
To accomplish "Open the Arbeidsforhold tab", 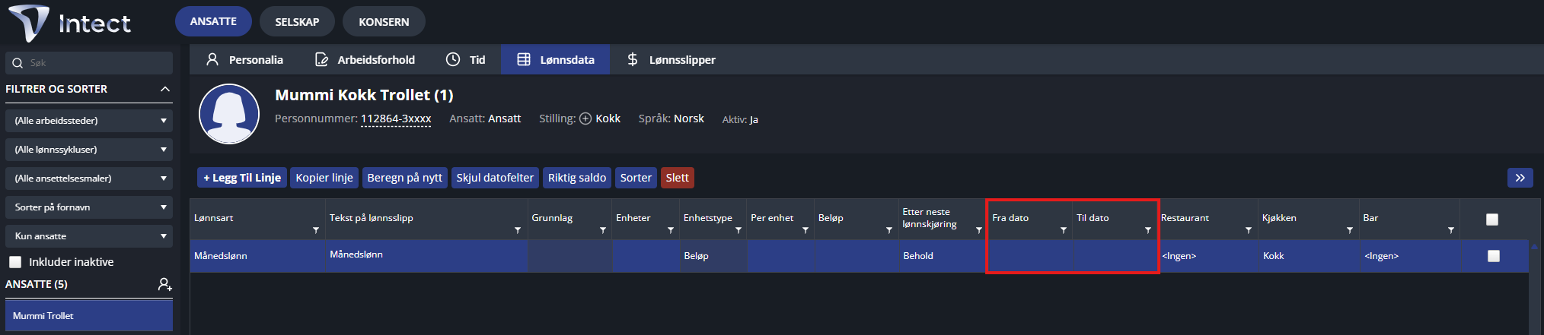I will (365, 59).
